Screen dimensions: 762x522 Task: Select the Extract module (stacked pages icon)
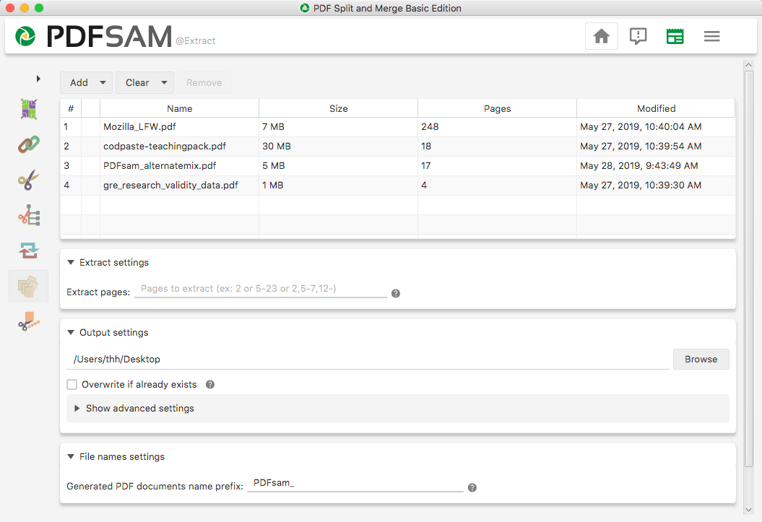tap(27, 285)
